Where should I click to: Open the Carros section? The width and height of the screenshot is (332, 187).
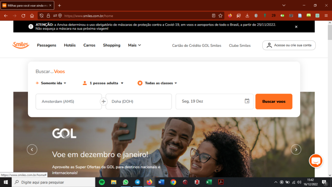tap(89, 45)
